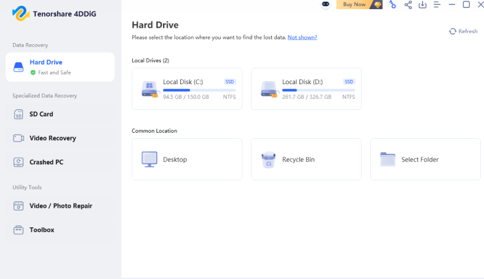
Task: Choose the Select Folder card
Action: (426, 159)
